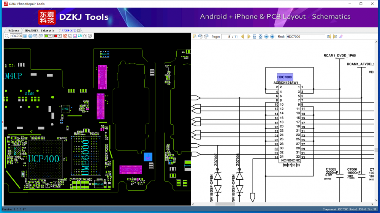Select the A705F(A70) tab
Viewport: 380px width, 213px height.
(x=69, y=31)
